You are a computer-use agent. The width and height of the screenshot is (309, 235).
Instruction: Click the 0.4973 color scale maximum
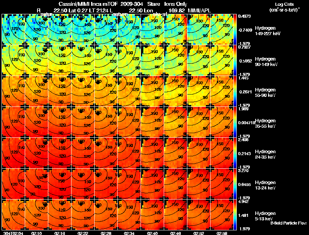point(244,16)
